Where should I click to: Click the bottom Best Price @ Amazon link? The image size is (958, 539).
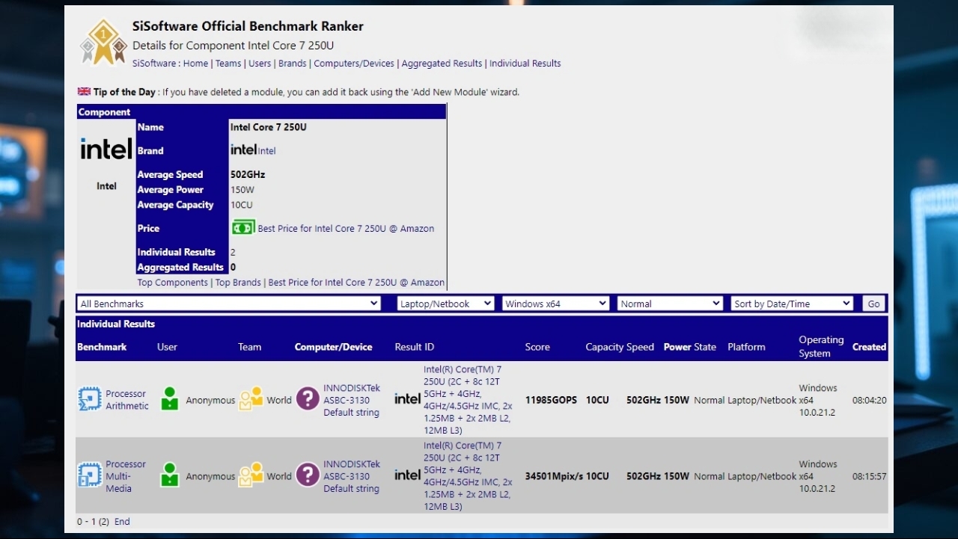pyautogui.click(x=356, y=283)
